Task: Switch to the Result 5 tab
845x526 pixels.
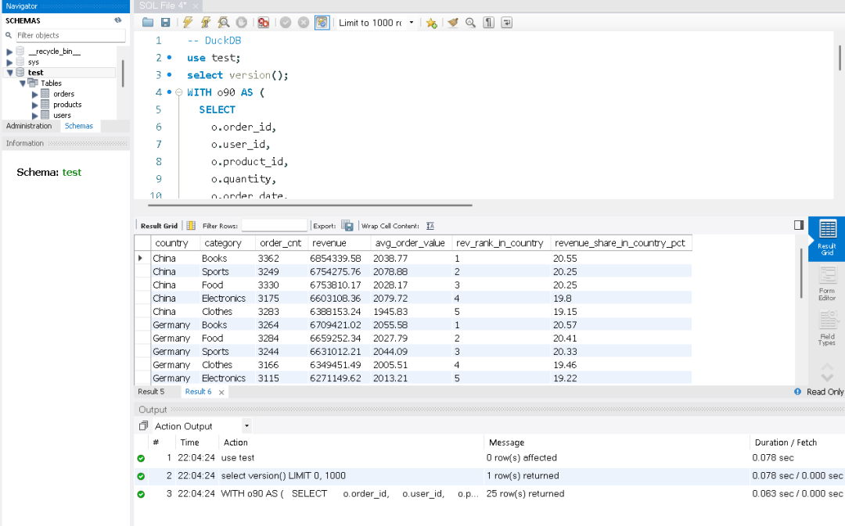Action: click(x=151, y=392)
